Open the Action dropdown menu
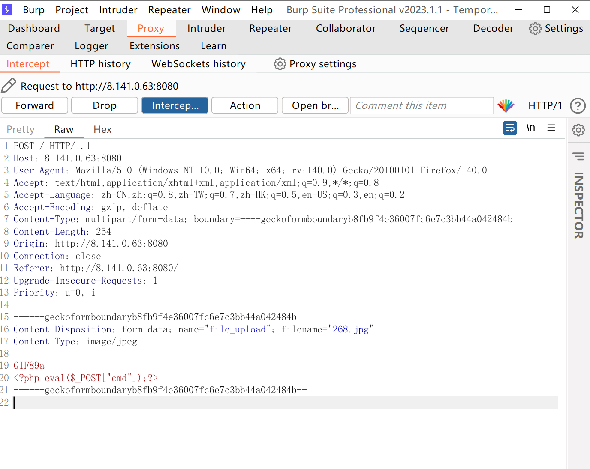 (x=245, y=105)
